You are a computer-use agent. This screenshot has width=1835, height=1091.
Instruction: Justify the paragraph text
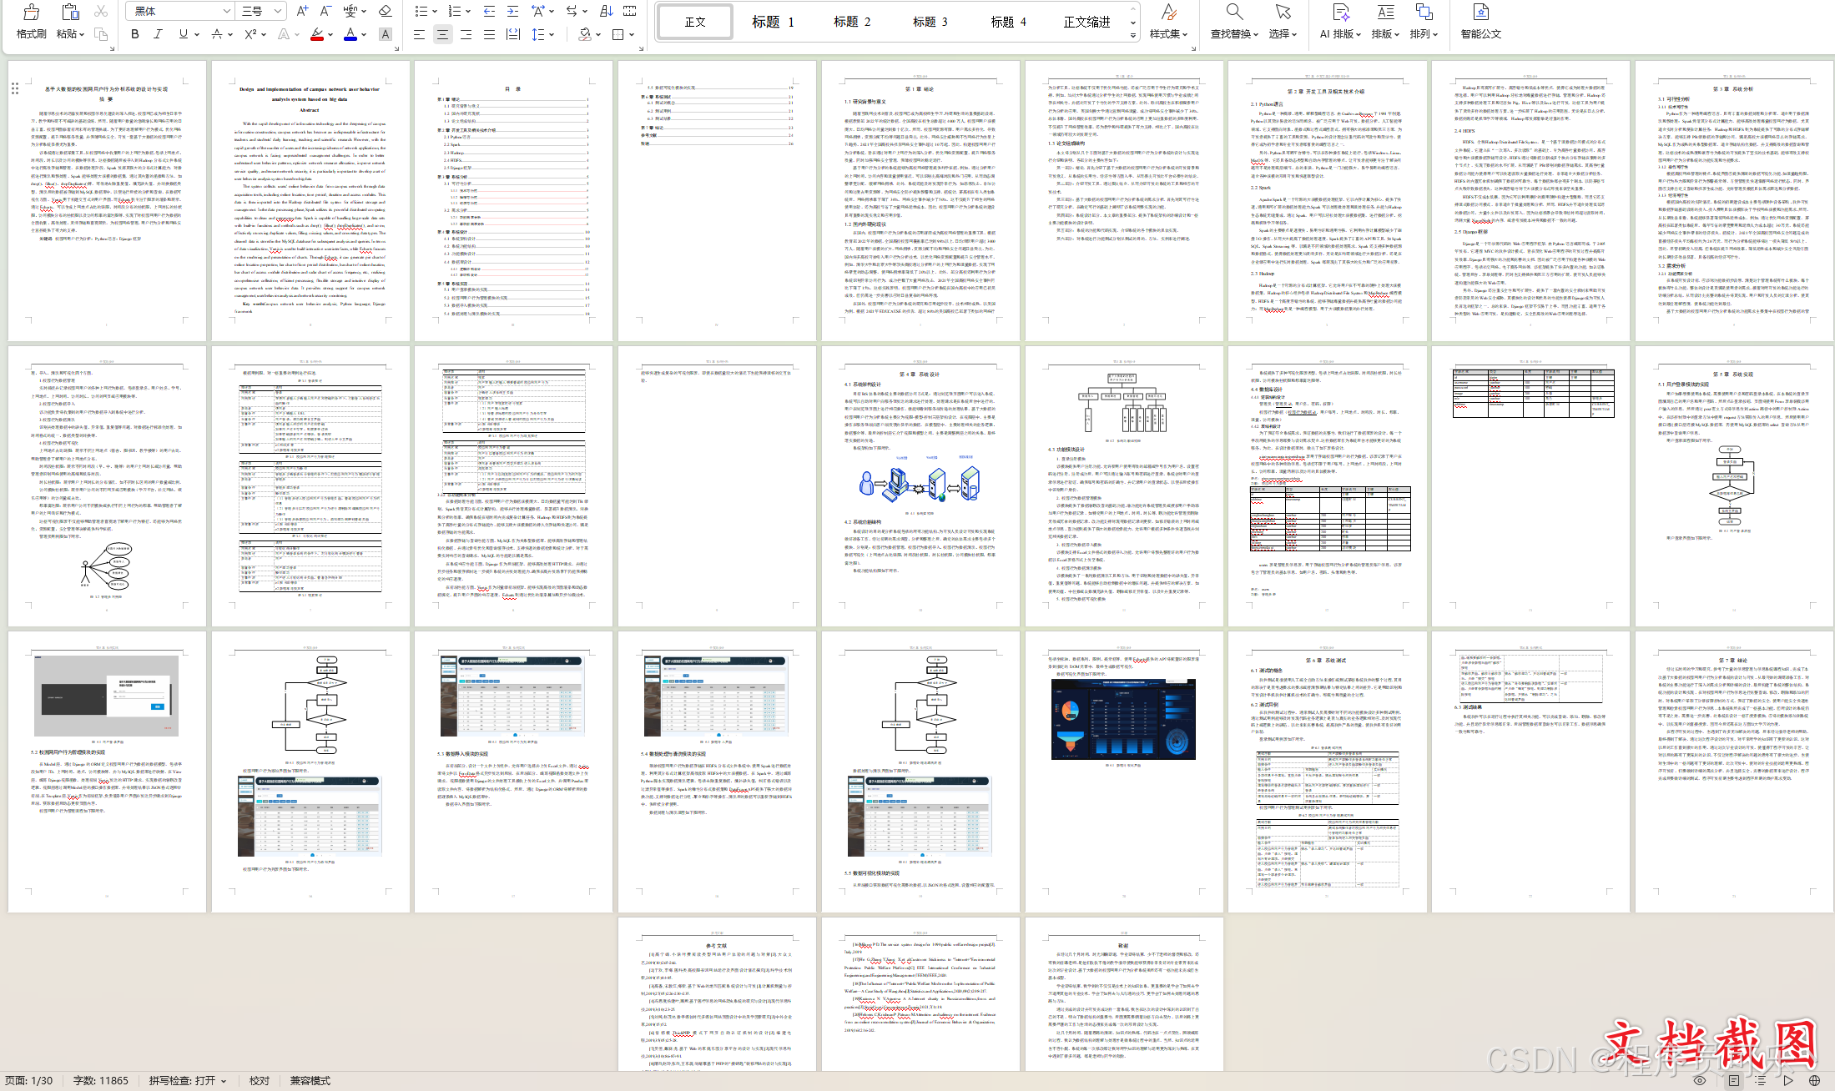[x=489, y=34]
